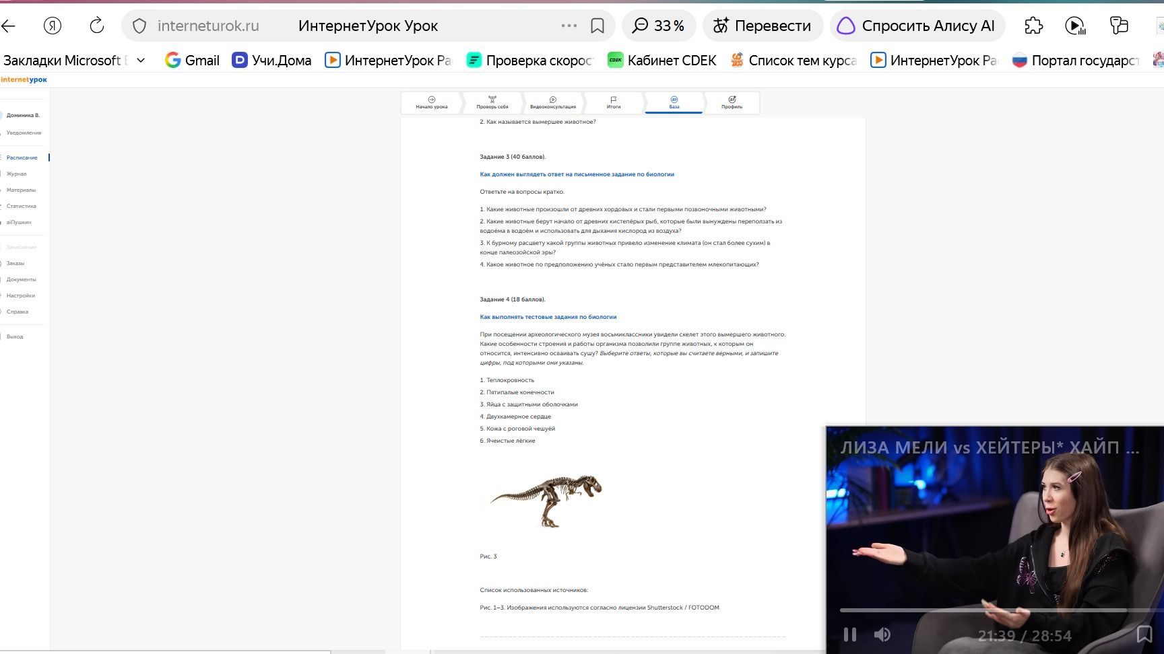Open the Доминика В. profile entry
This screenshot has width=1164, height=654.
(23, 115)
